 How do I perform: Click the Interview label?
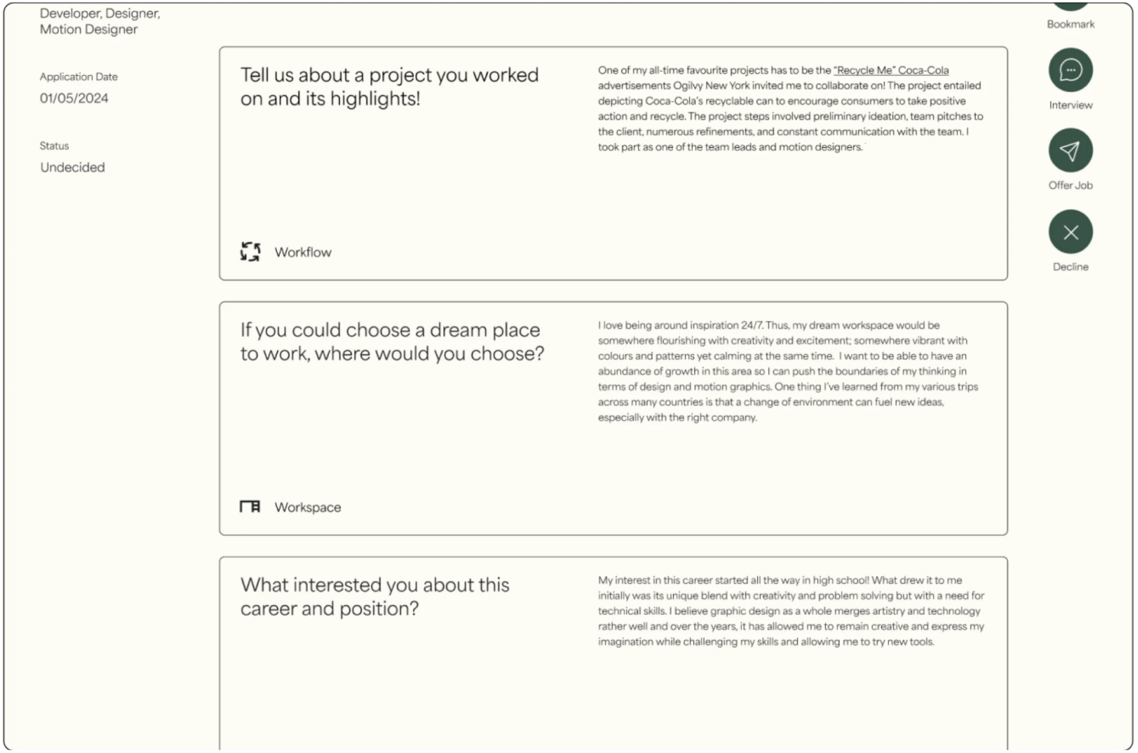coord(1070,105)
